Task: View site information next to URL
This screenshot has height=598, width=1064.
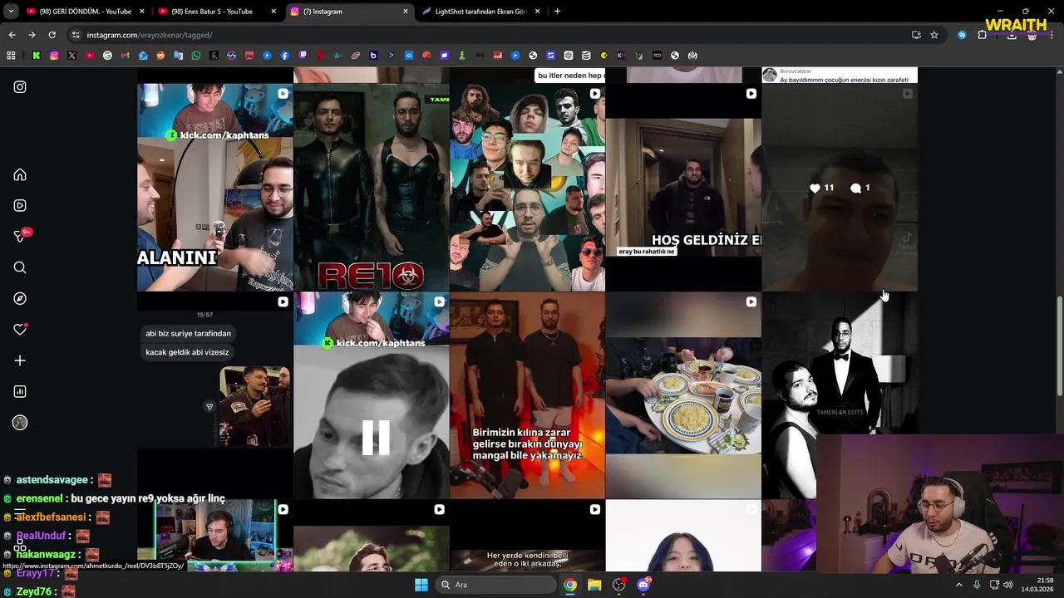Action: (x=76, y=35)
